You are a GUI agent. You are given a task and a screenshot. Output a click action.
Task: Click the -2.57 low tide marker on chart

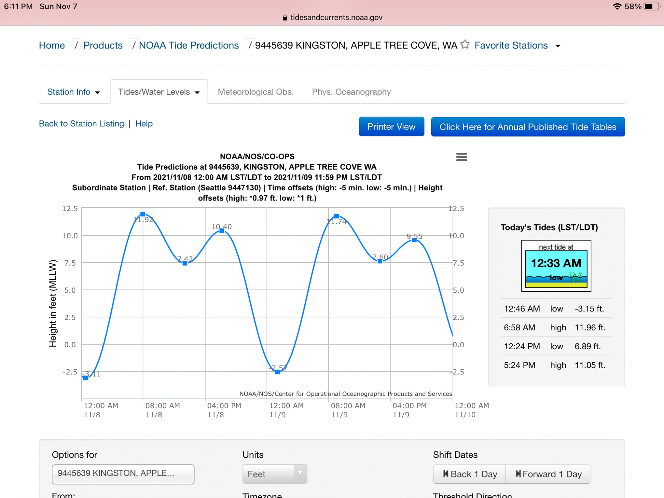278,372
